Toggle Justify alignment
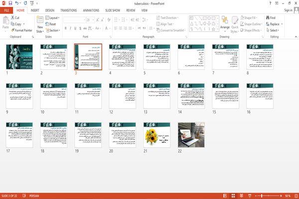This screenshot has width=299, height=199. [x=130, y=28]
